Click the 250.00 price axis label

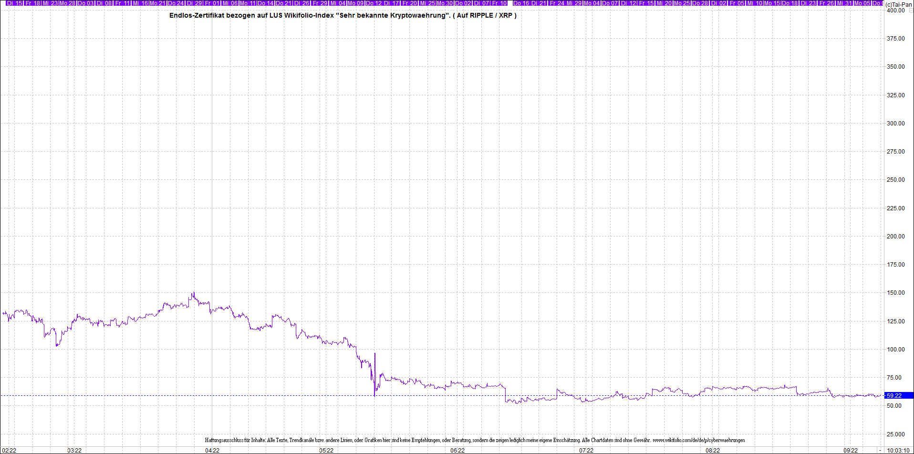click(x=895, y=180)
